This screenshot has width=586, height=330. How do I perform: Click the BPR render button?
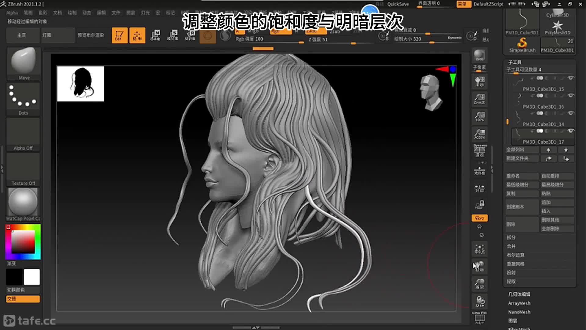tap(479, 55)
